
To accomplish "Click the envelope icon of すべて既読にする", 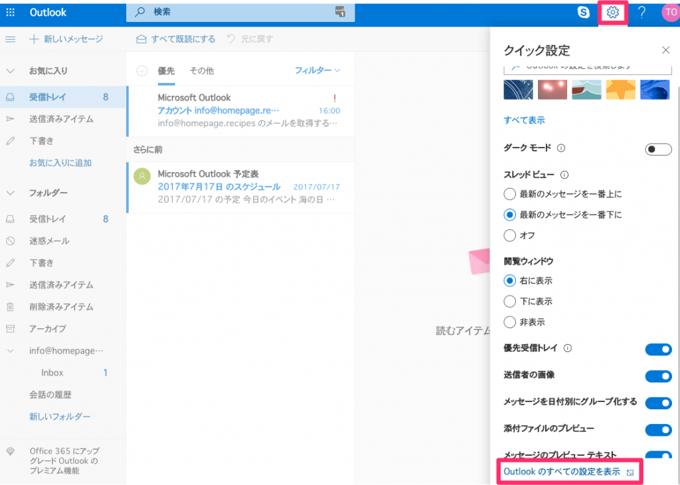I will 141,39.
